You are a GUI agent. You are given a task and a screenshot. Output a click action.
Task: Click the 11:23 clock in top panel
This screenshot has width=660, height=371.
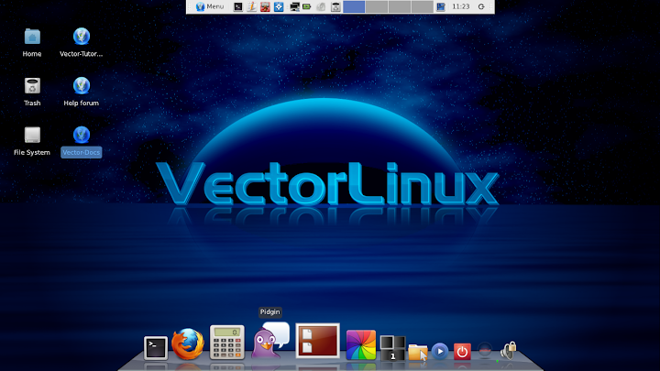pyautogui.click(x=460, y=6)
